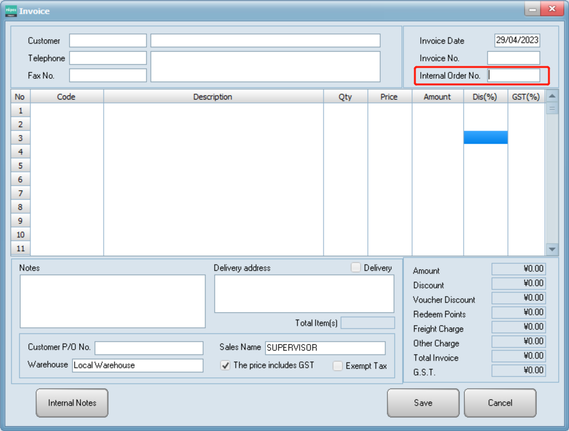Image resolution: width=569 pixels, height=431 pixels.
Task: Click the highlighted Internal Order No. field
Action: (513, 75)
